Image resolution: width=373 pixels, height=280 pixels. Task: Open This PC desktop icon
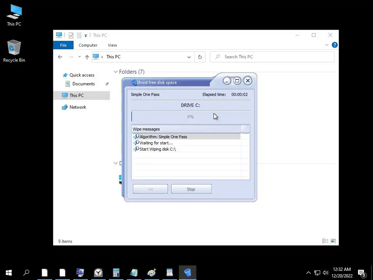14,15
